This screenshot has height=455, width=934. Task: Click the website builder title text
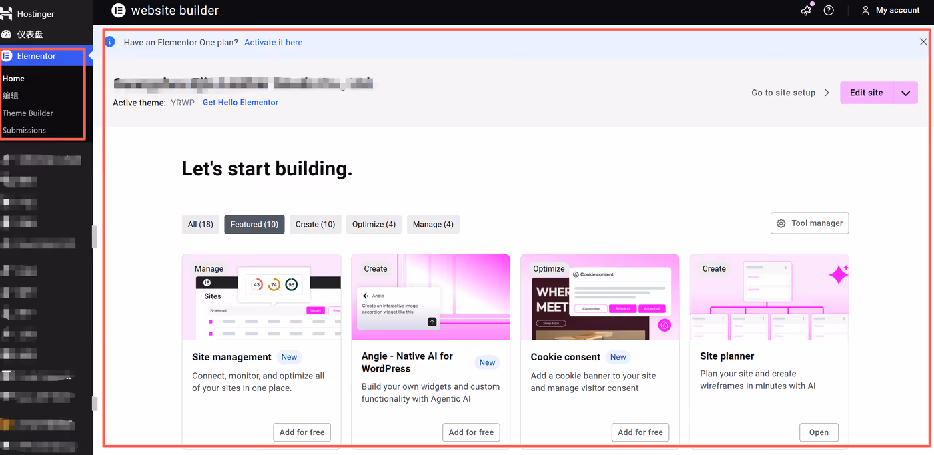(x=175, y=10)
